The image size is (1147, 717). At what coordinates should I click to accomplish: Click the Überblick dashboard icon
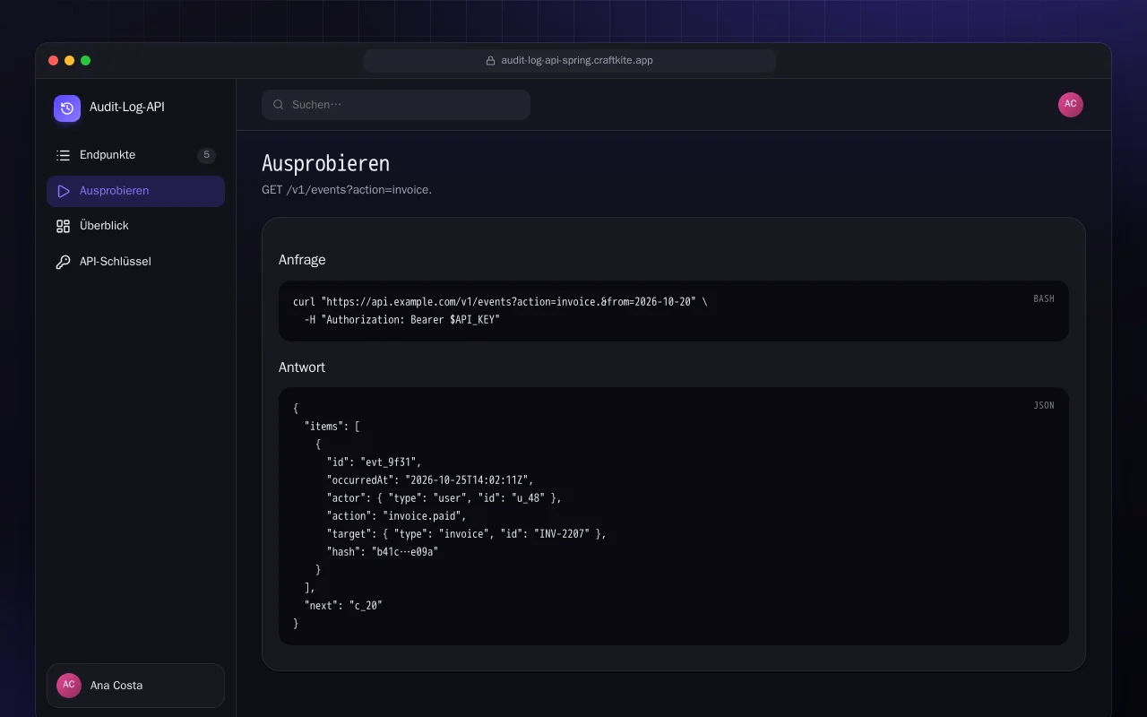(63, 226)
